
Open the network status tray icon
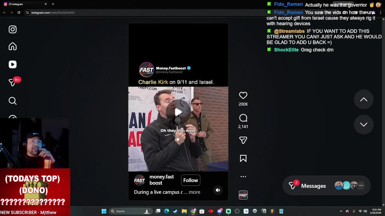[360, 211]
